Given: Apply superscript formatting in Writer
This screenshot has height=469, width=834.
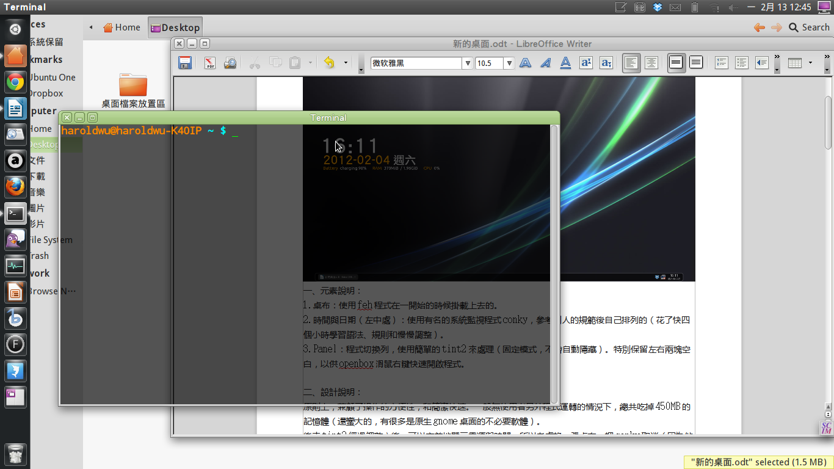Looking at the screenshot, I should (x=586, y=63).
